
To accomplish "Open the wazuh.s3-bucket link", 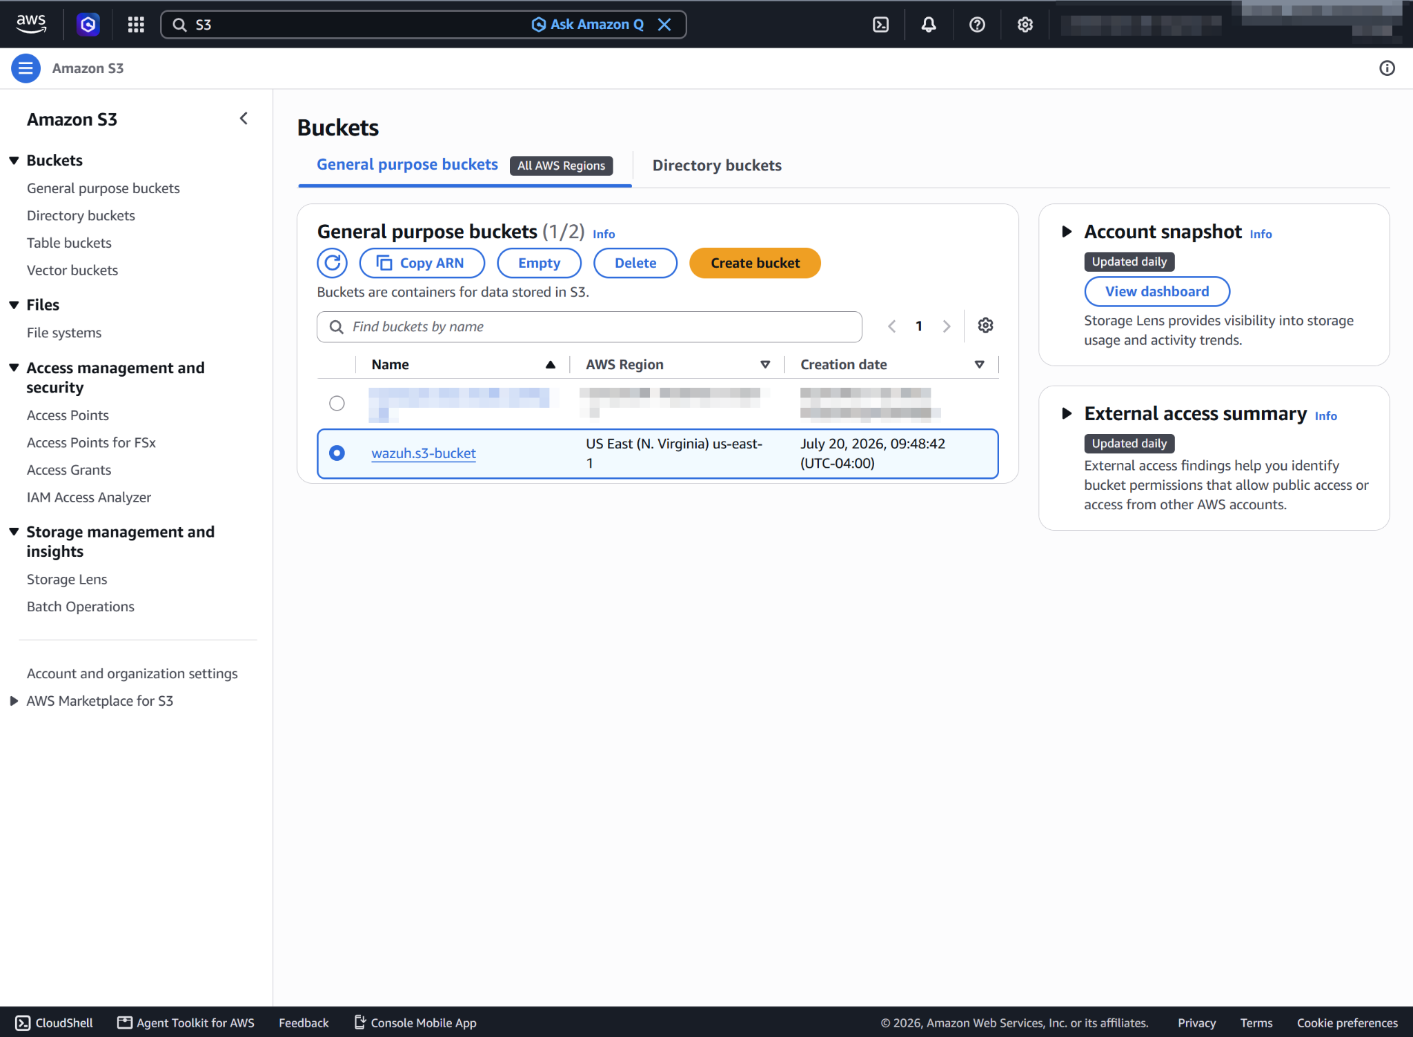I will point(424,453).
